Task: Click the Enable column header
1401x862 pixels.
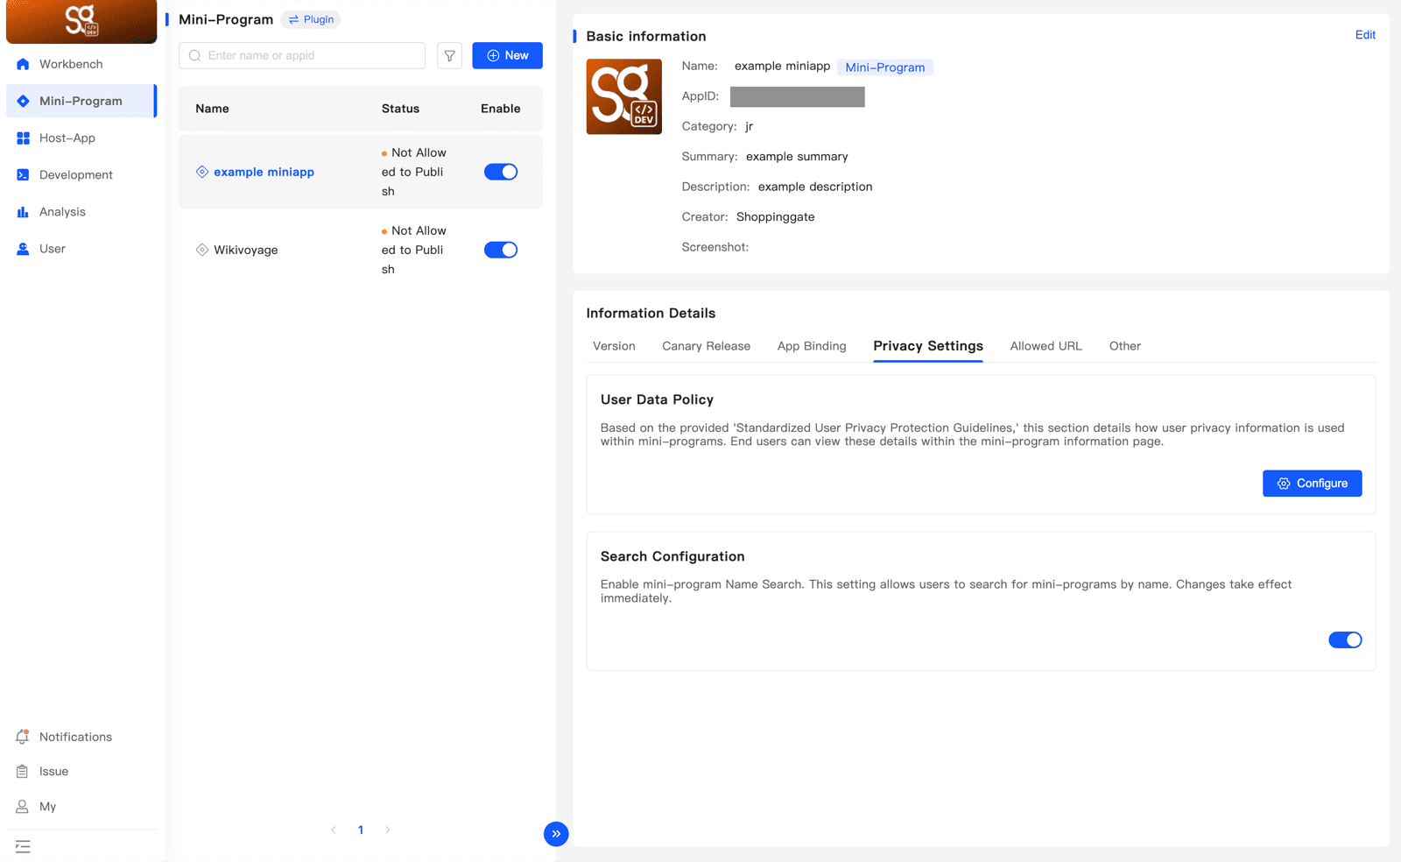Action: coord(501,109)
